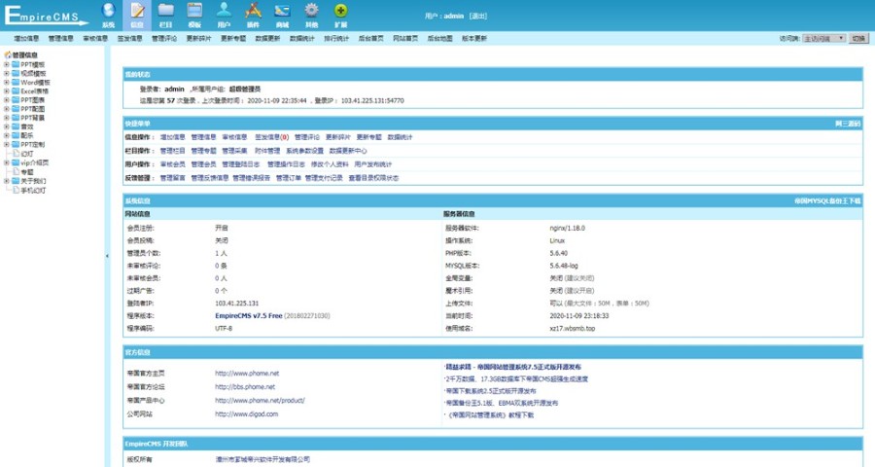Click 增加信息 in the submenu bar
The width and height of the screenshot is (875, 467).
pos(26,39)
